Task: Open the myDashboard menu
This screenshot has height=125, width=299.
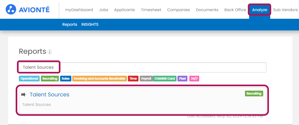Action: (x=79, y=10)
